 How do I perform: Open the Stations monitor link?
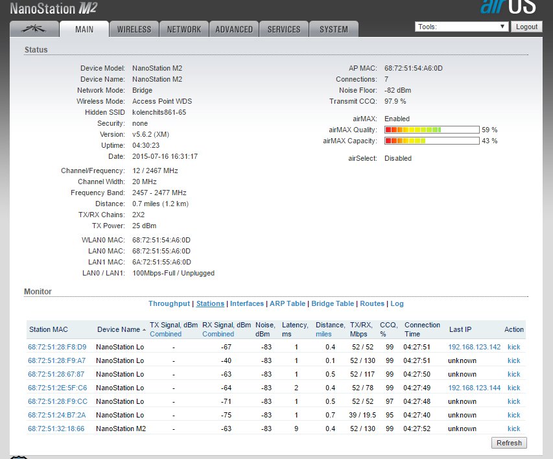[x=210, y=303]
